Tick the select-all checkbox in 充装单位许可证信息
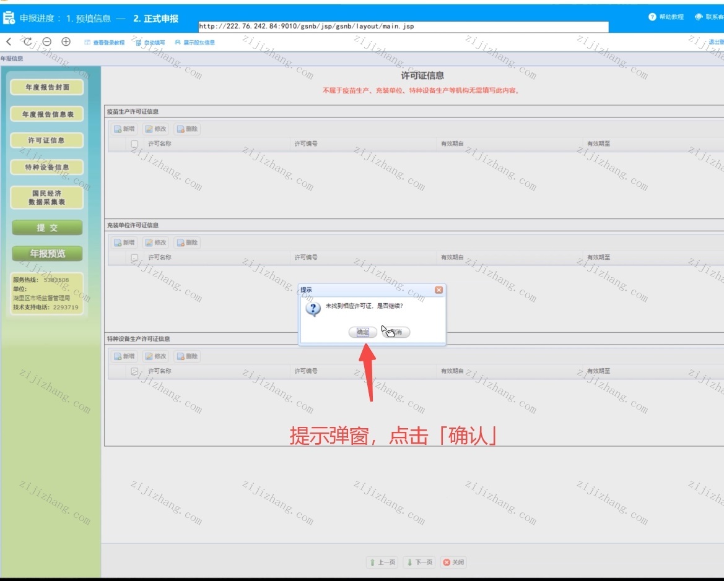The height and width of the screenshot is (581, 724). 134,257
